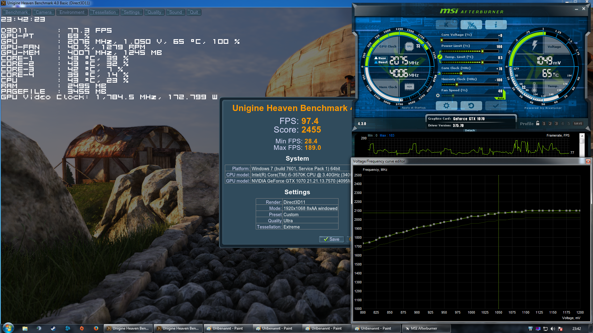Click the MSI jet logo button
The width and height of the screenshot is (593, 333).
(x=471, y=25)
